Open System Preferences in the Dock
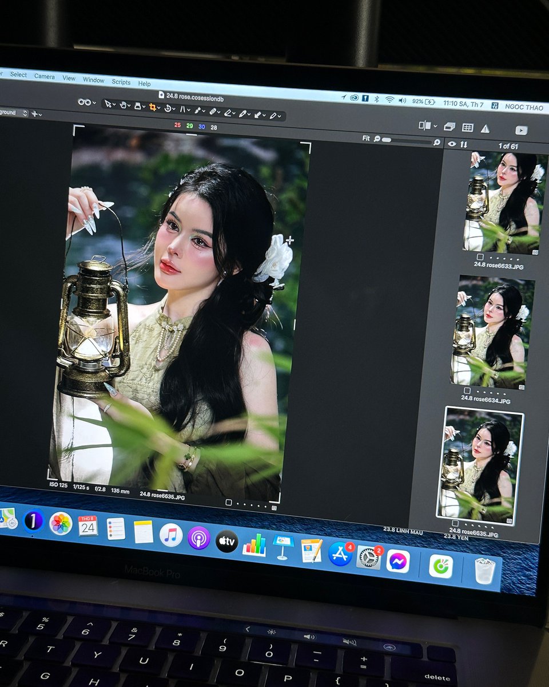Screen dimensions: 549x687 click(x=369, y=558)
